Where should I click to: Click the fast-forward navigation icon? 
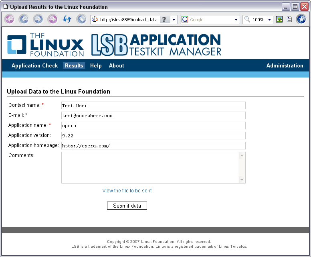pyautogui.click(x=53, y=20)
